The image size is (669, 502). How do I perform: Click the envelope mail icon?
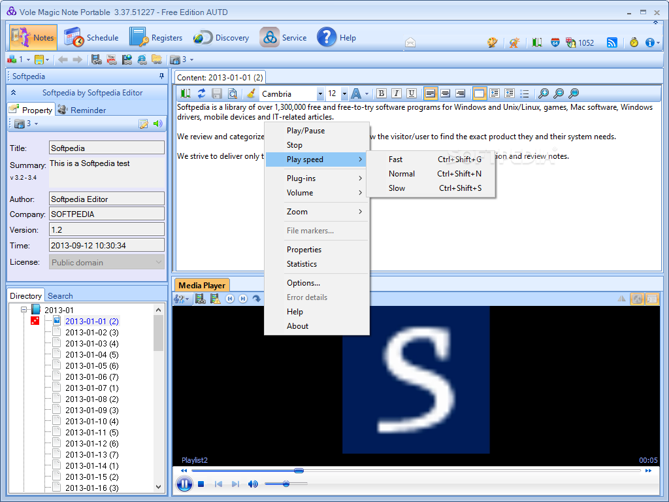coord(410,42)
